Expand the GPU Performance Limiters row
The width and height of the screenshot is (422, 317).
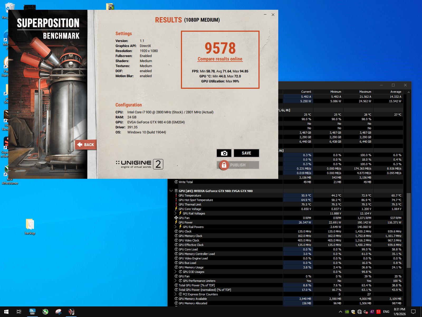coord(176,281)
